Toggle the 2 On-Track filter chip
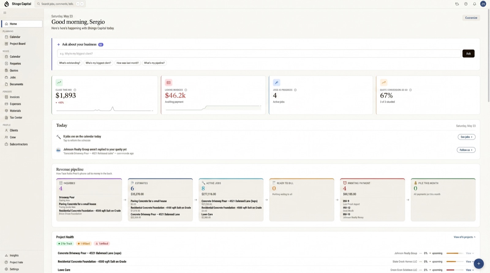 click(65, 244)
